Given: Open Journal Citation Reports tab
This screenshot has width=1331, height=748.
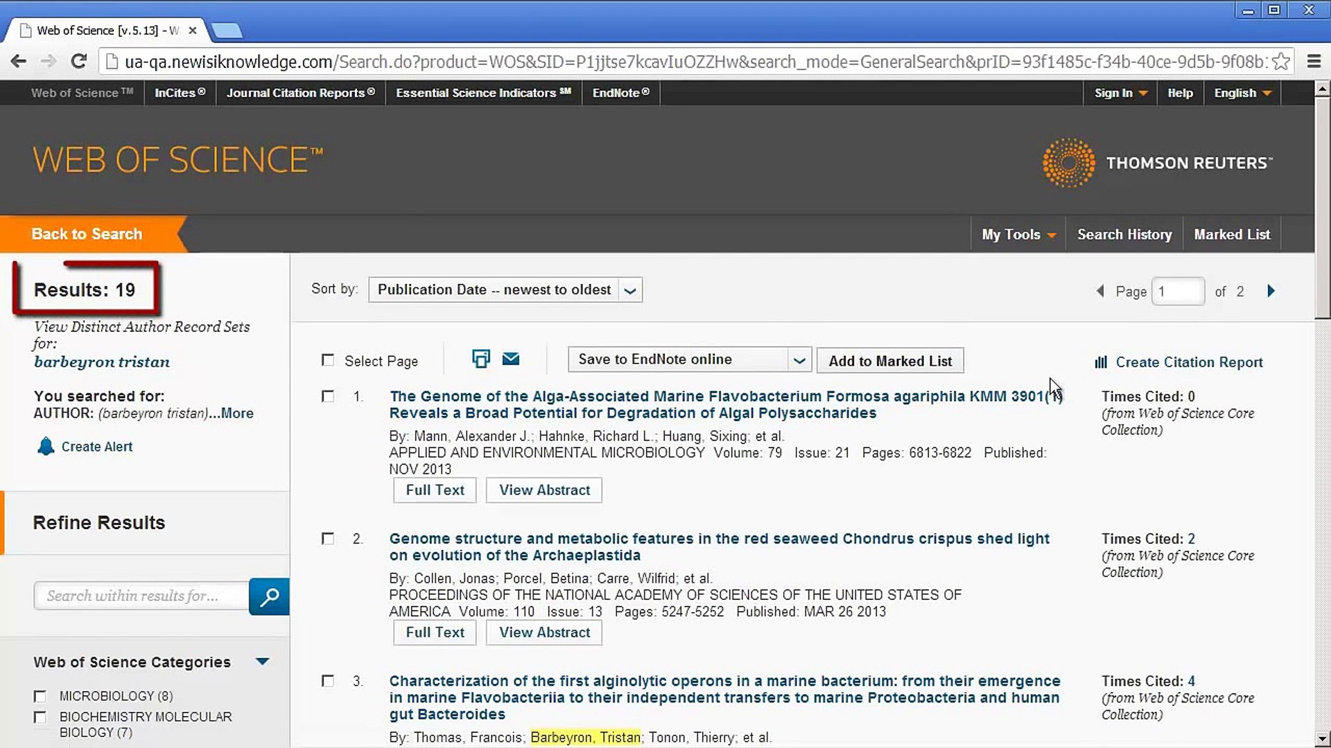Looking at the screenshot, I should pos(300,93).
